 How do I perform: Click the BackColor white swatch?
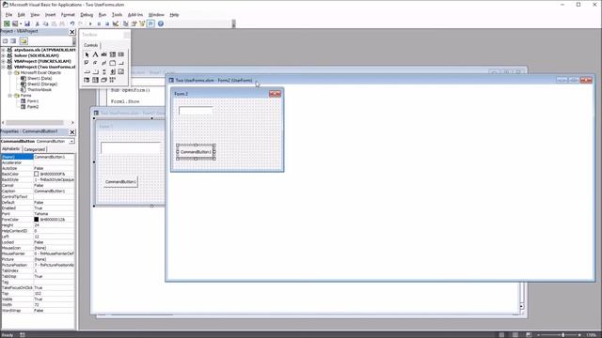click(36, 174)
